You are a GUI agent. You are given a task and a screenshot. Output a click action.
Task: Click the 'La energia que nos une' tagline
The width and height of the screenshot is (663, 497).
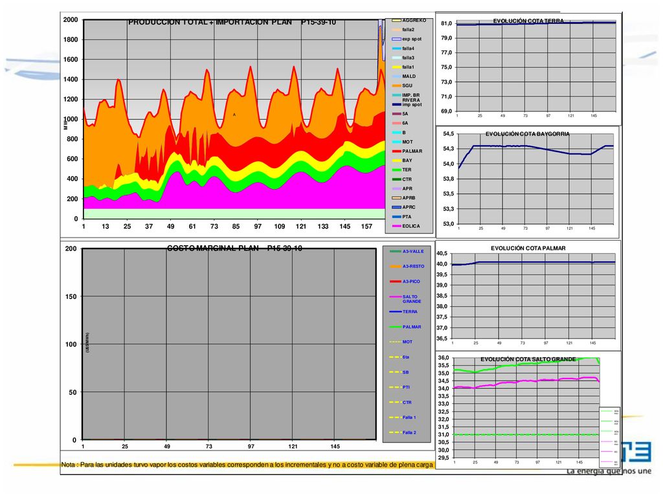[x=609, y=472]
